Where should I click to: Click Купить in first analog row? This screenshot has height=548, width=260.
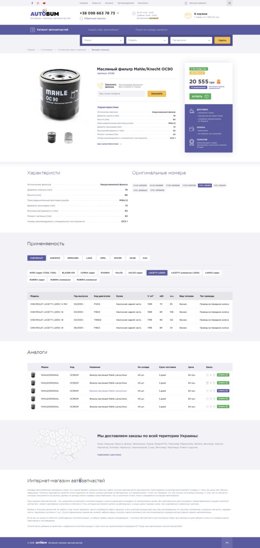click(223, 375)
